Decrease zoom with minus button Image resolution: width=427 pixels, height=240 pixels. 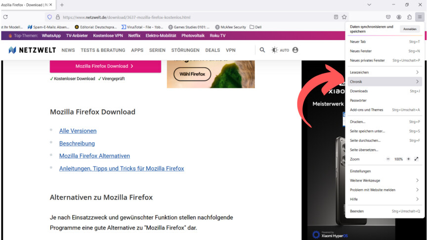[388, 159]
